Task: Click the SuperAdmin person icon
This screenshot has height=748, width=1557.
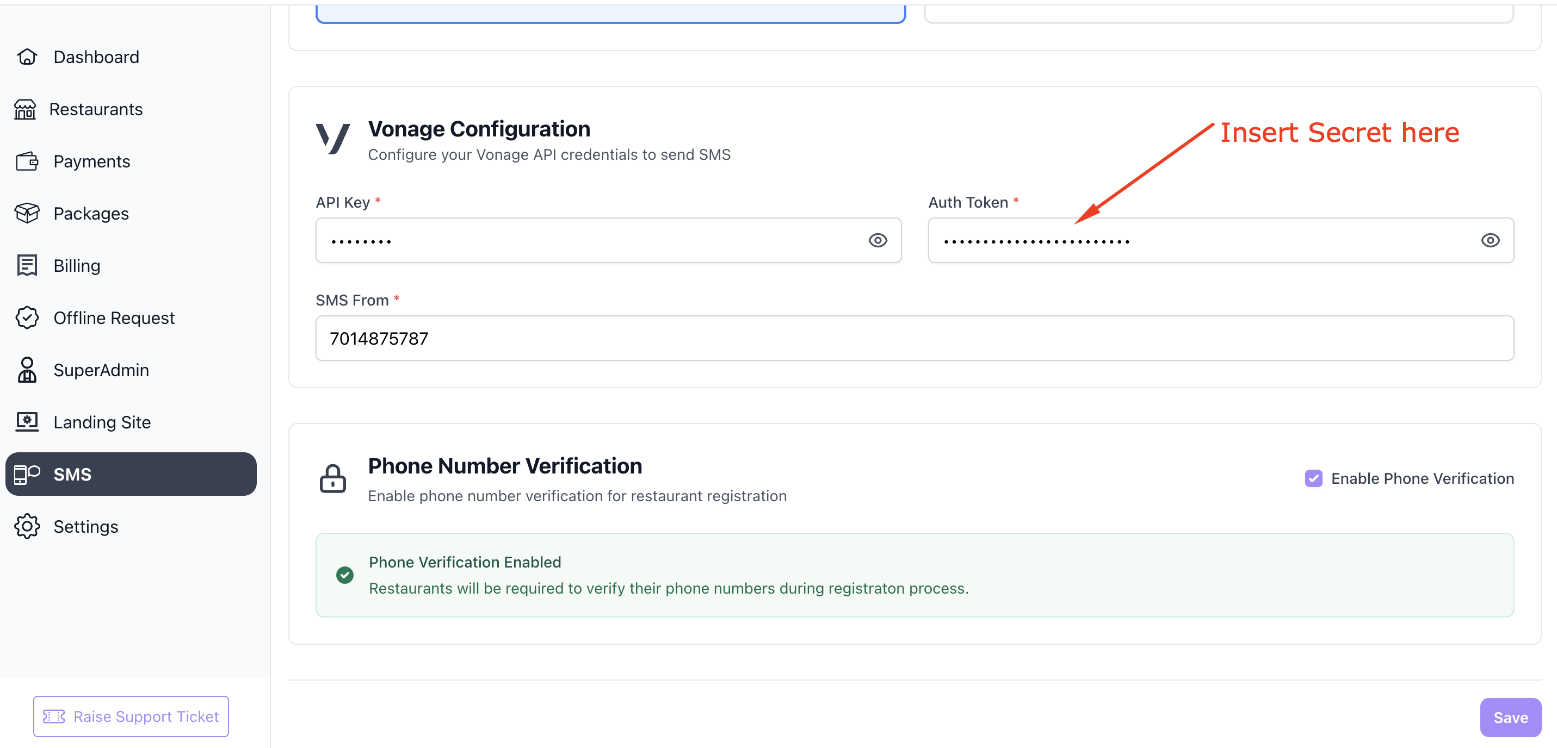Action: [x=27, y=370]
